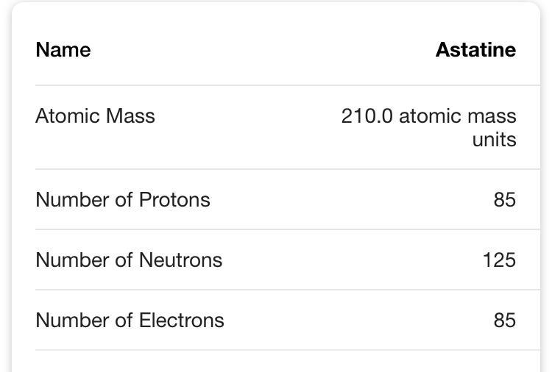Click the word 'units' under atomic mass
552x372 pixels.
click(x=494, y=140)
